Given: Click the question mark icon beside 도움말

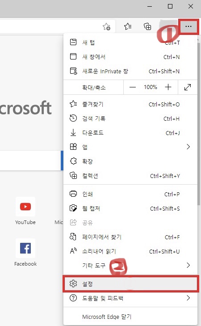Looking at the screenshot, I should click(x=73, y=298).
